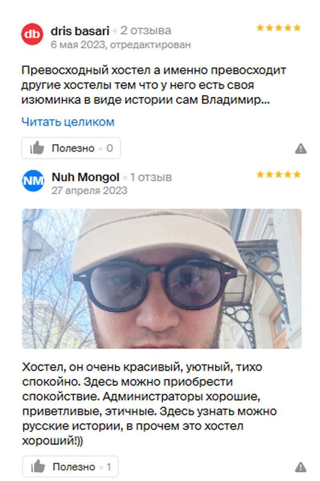View the "2 отзыва" reviews by dris basari
The width and height of the screenshot is (320, 481).
[146, 30]
